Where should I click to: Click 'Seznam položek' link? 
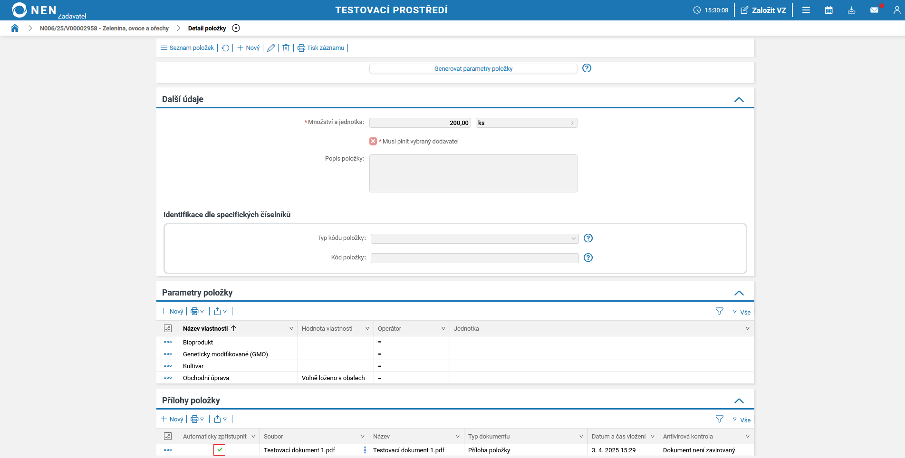click(x=187, y=48)
